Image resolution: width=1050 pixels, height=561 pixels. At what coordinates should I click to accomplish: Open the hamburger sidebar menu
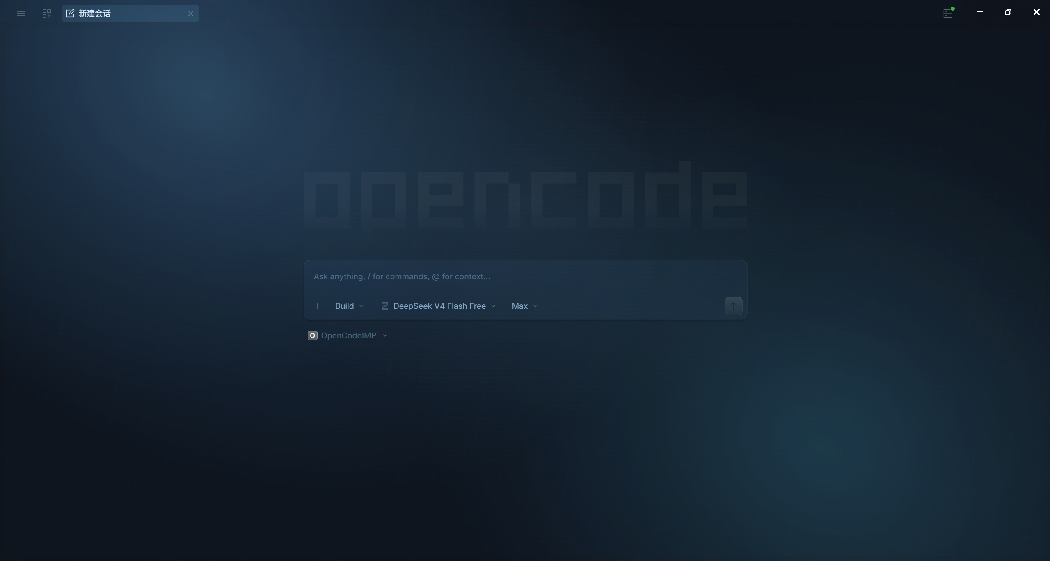click(21, 14)
